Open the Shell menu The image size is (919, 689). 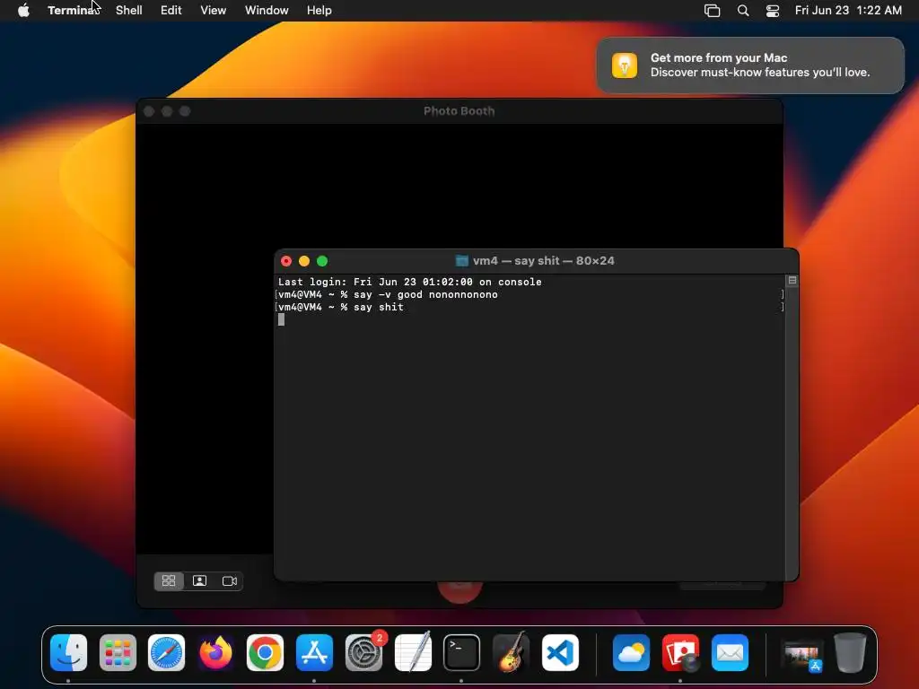point(129,11)
